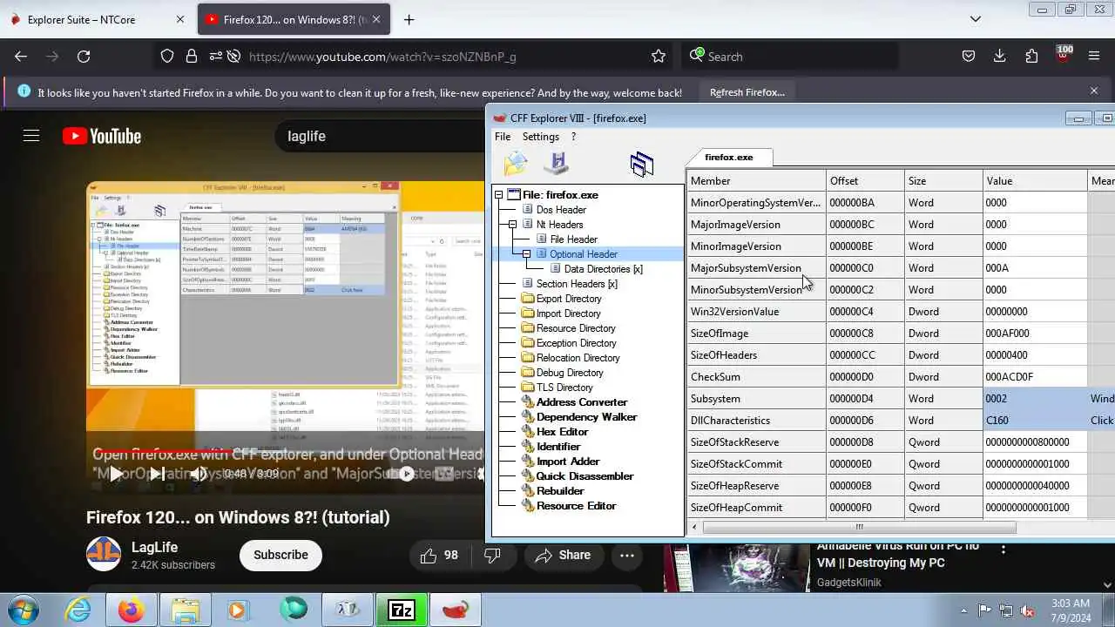Viewport: 1115px width, 627px height.
Task: Click the muted volume tray icon
Action: 1028,610
